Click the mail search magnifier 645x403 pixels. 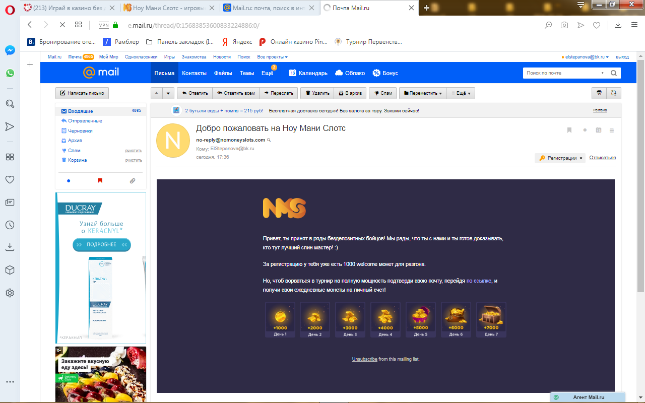[x=614, y=73]
